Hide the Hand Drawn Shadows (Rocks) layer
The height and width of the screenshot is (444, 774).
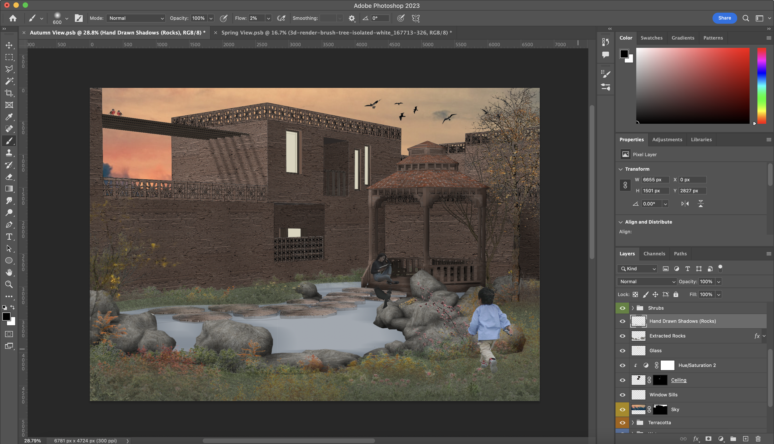(x=622, y=321)
